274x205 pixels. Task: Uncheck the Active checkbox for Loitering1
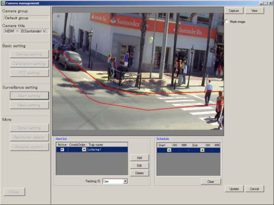(x=62, y=150)
